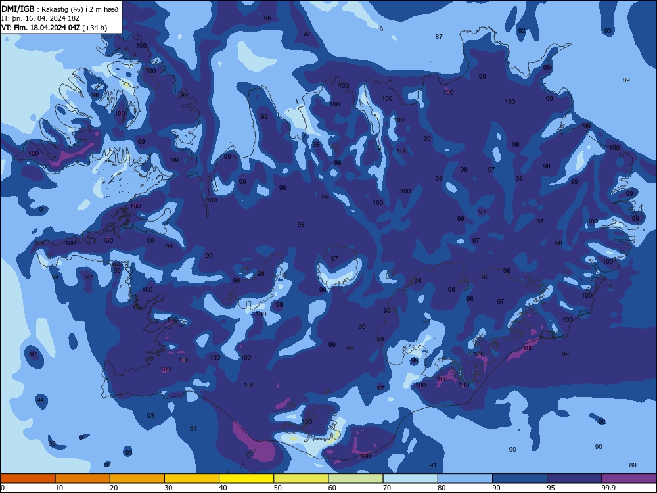
Task: Click the light blue 80–90 legend band
Action: click(465, 479)
